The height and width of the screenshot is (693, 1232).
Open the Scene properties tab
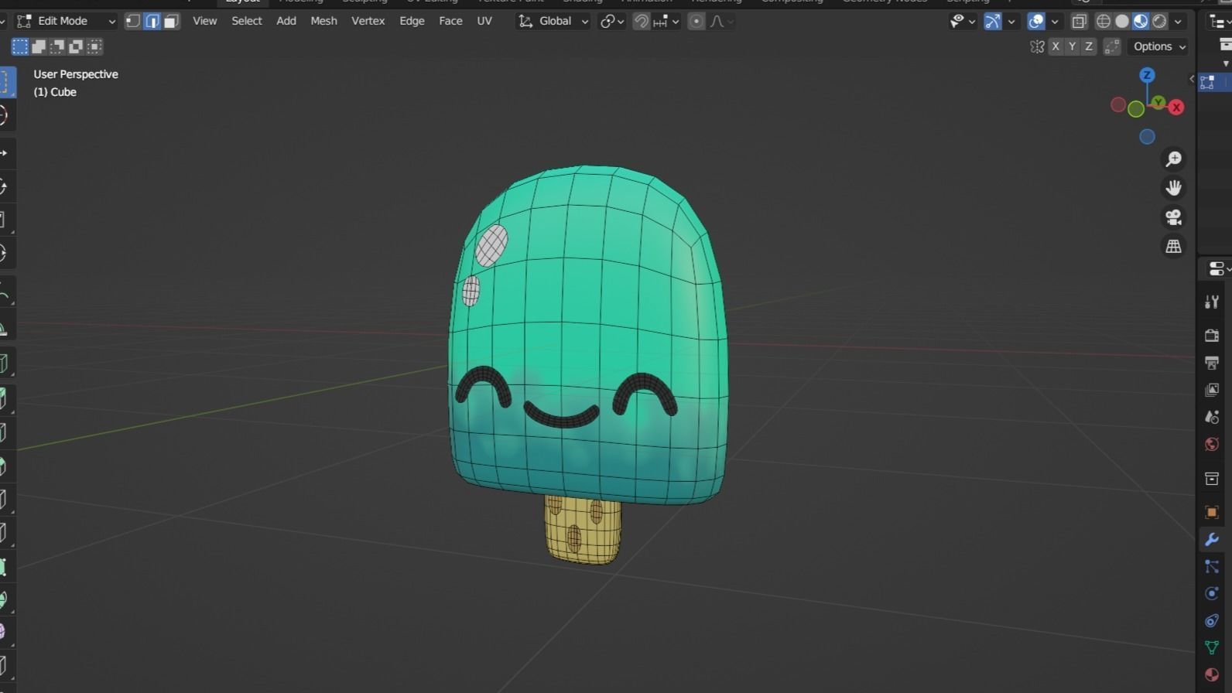(1212, 417)
